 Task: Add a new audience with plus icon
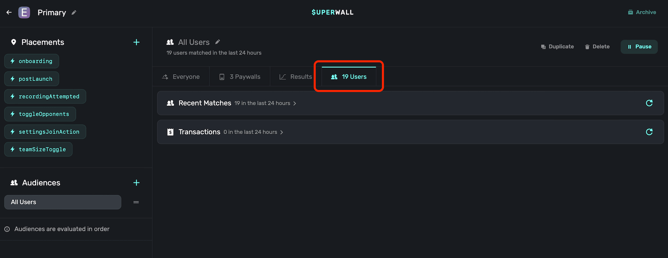click(136, 182)
